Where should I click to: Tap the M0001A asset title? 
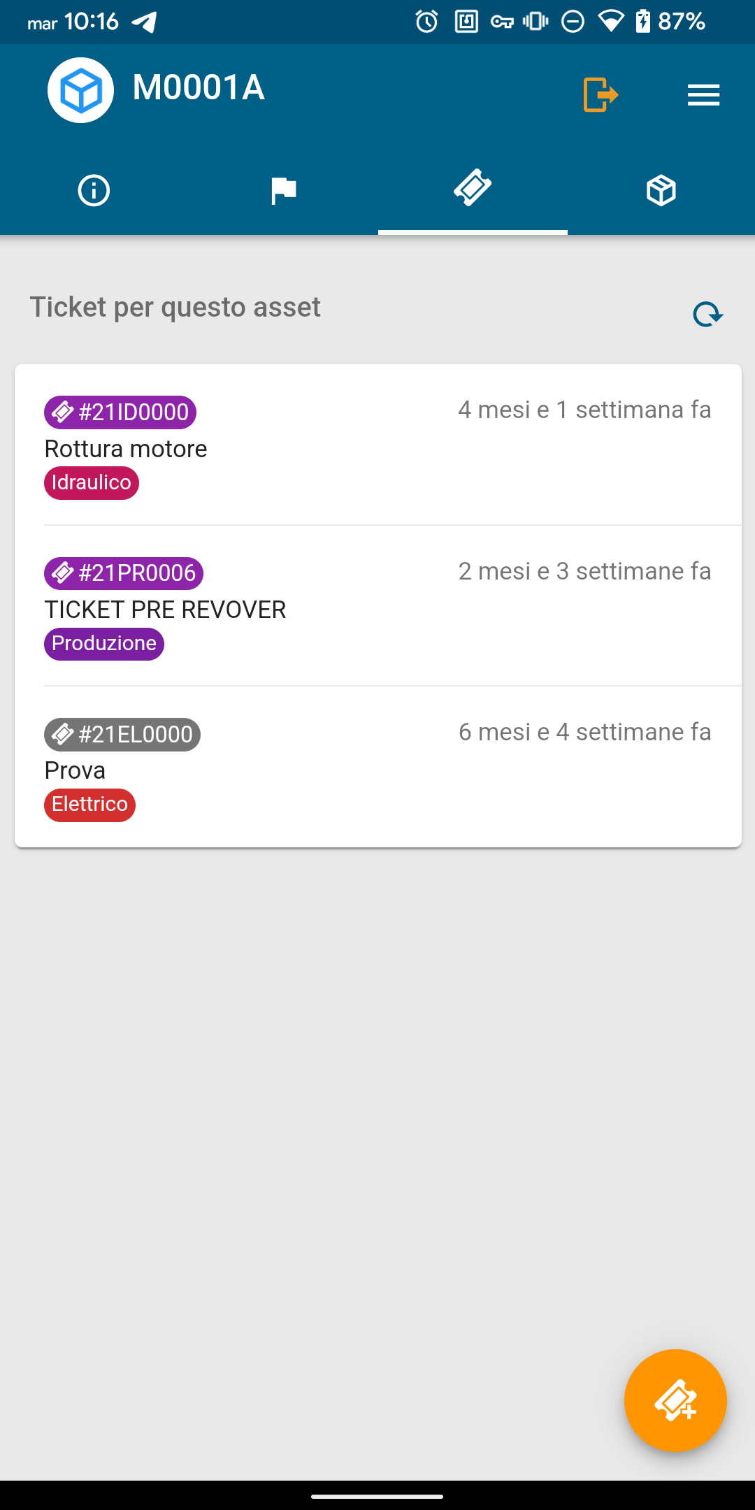click(199, 88)
